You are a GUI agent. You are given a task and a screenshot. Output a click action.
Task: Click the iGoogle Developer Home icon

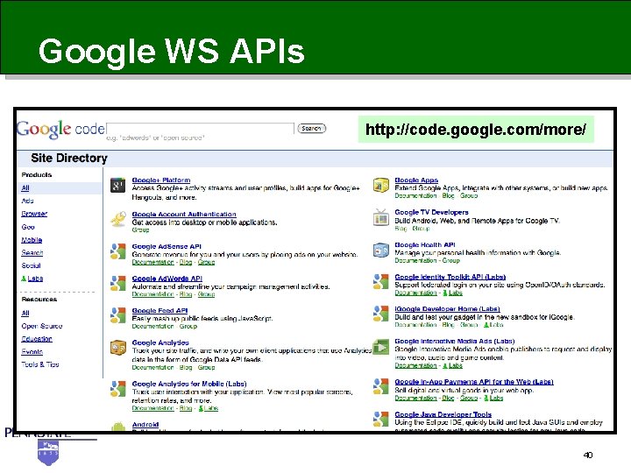pyautogui.click(x=380, y=314)
